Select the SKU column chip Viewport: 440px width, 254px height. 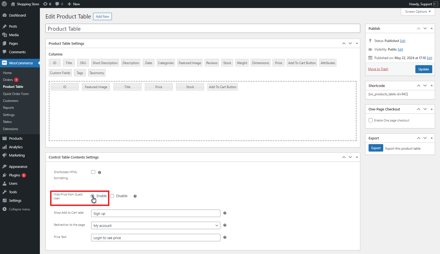point(83,63)
